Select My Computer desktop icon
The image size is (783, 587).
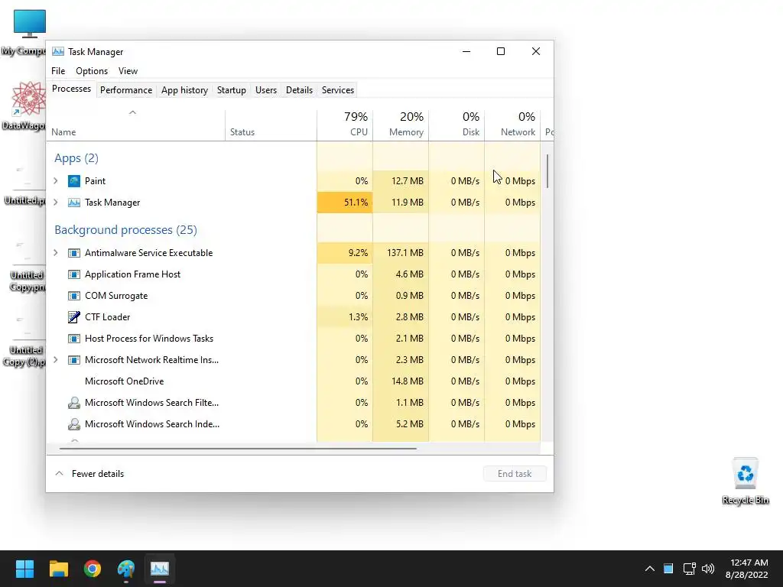(24, 32)
